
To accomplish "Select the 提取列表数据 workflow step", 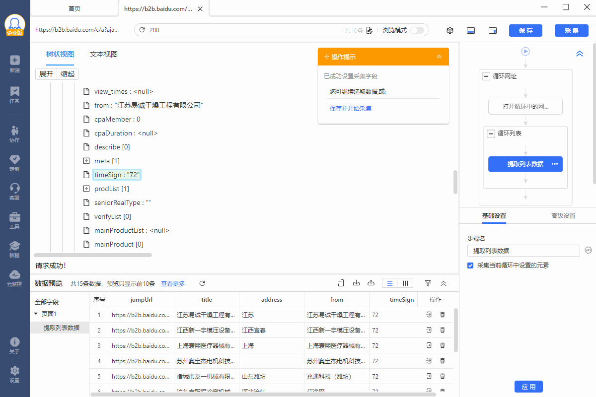I will 525,164.
